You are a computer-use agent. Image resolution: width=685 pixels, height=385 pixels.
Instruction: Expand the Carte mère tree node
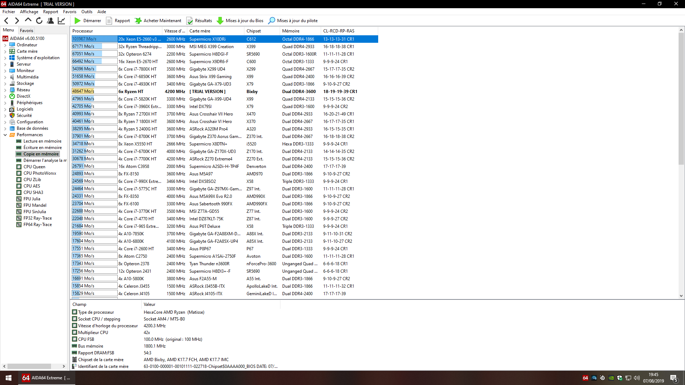click(x=5, y=52)
